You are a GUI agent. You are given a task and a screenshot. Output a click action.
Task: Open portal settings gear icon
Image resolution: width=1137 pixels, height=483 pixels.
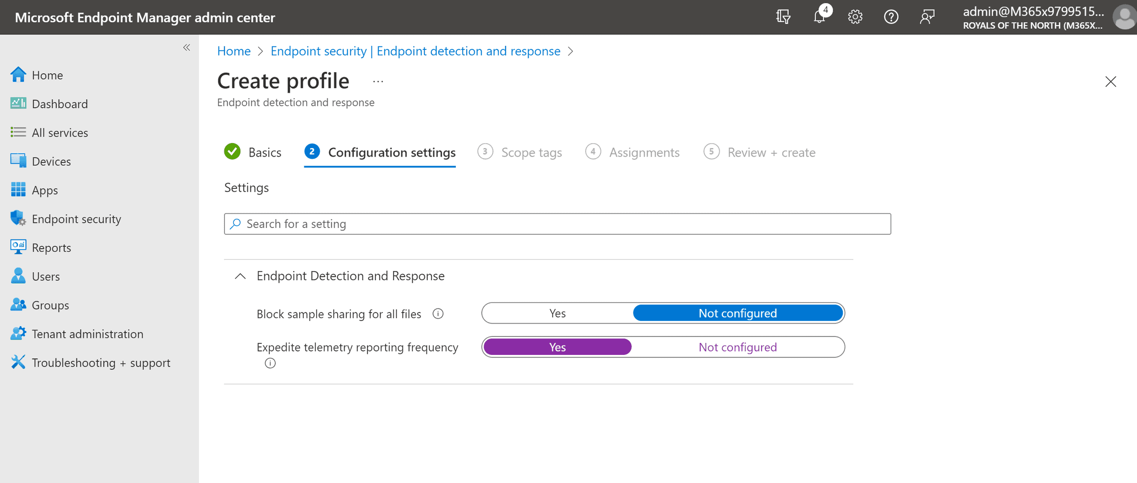click(x=855, y=17)
